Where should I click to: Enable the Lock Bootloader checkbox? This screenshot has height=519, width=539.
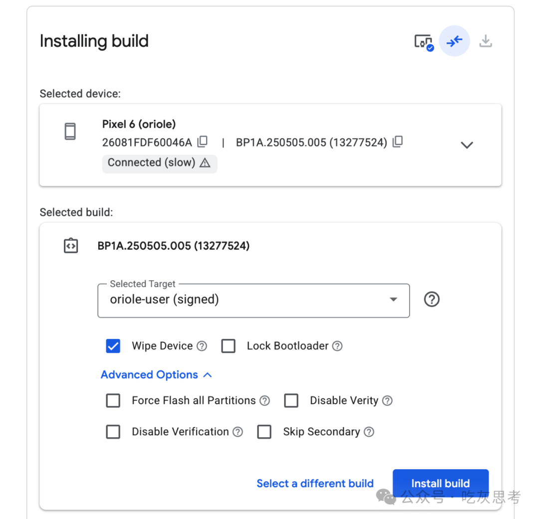[228, 346]
